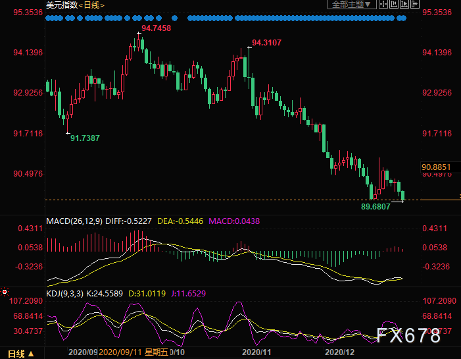
Task: Click the 94.7458 high price marker
Action: coord(156,28)
